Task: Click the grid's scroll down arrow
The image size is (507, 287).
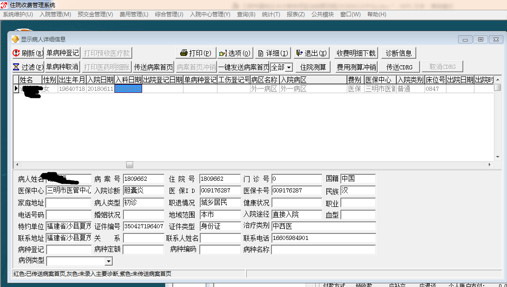Action: (498, 157)
